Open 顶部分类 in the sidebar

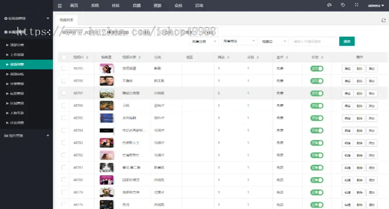pyautogui.click(x=26, y=45)
